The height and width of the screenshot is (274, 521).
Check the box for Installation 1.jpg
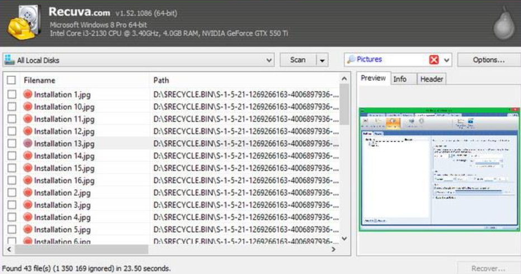(x=12, y=94)
